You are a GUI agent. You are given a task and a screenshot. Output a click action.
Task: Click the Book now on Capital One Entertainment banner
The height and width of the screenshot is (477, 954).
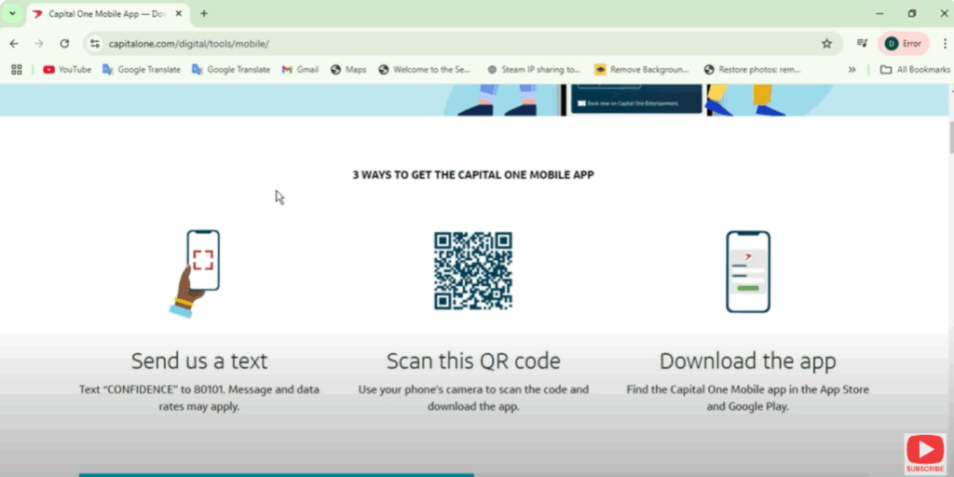click(636, 100)
